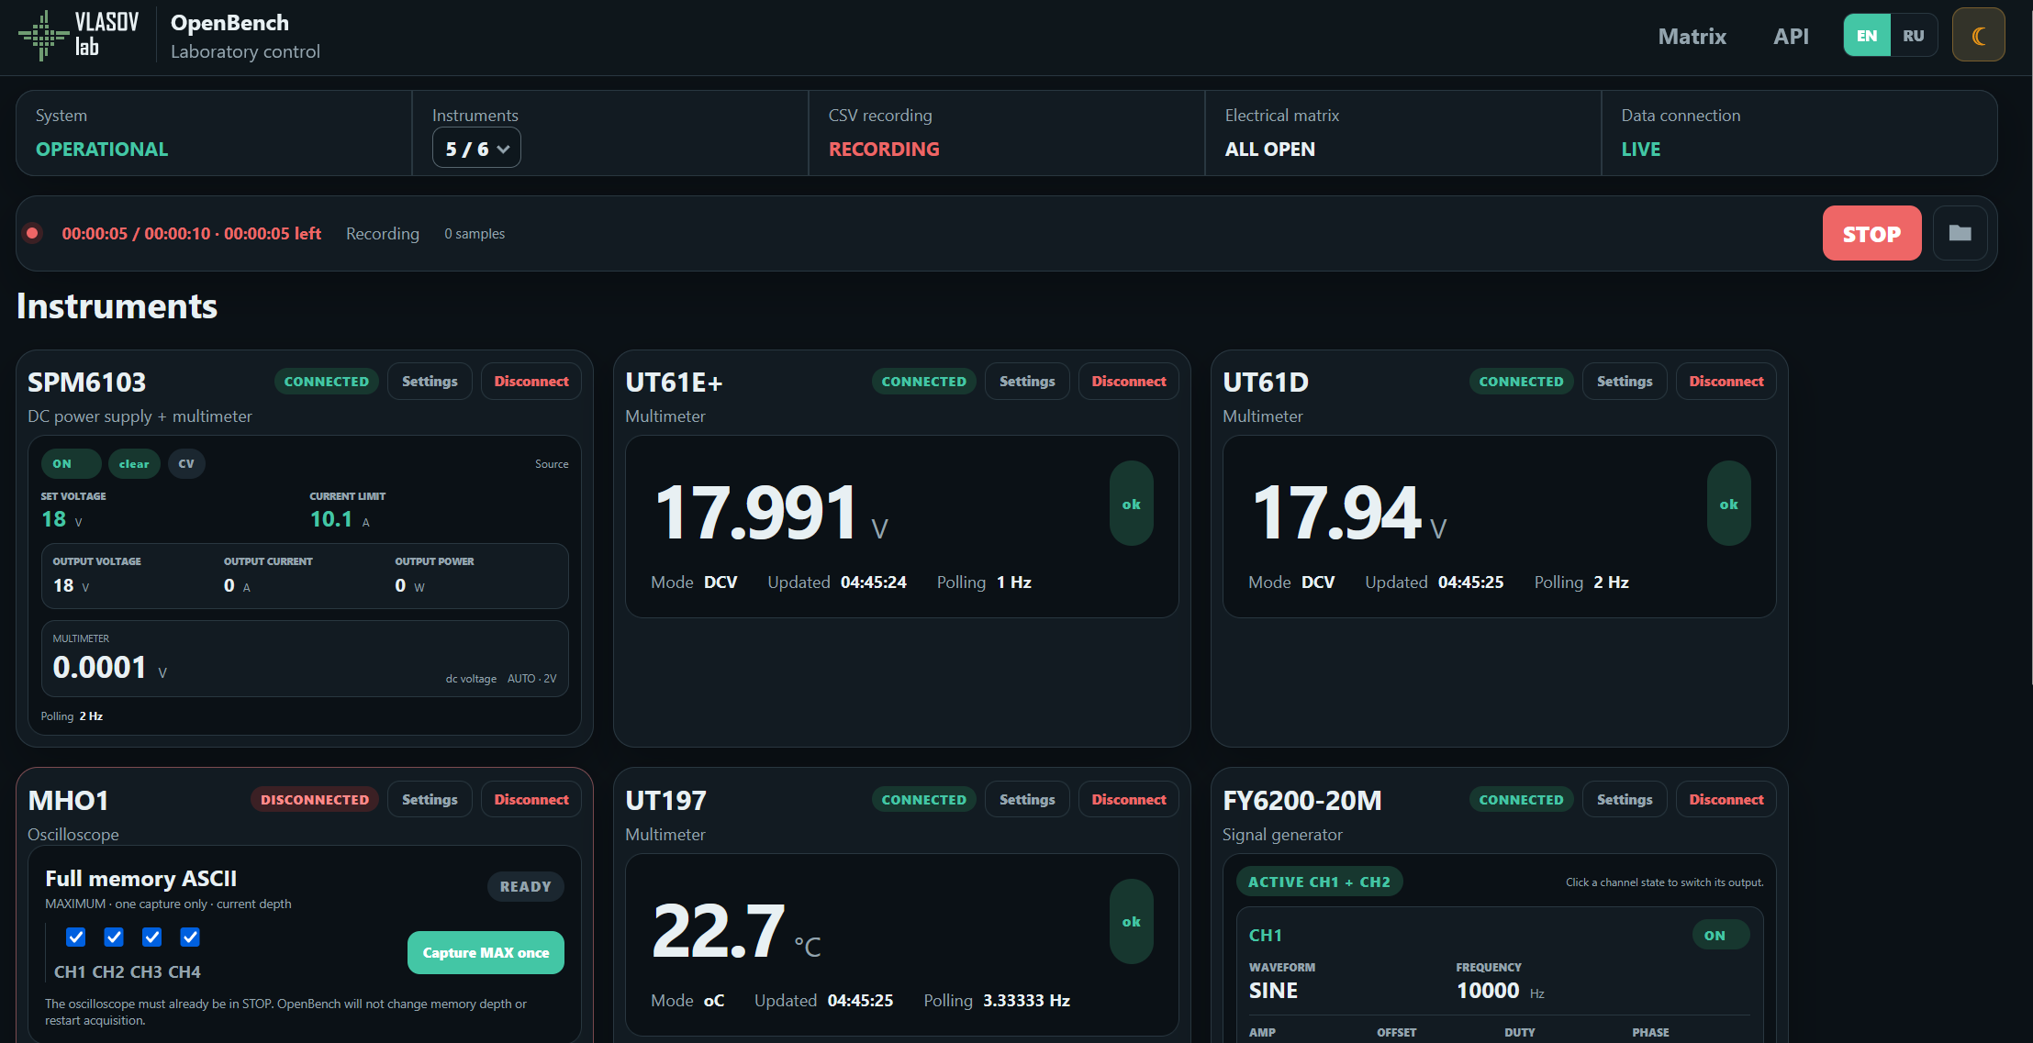Click the 0 samples counter
The height and width of the screenshot is (1043, 2033).
pyautogui.click(x=475, y=234)
